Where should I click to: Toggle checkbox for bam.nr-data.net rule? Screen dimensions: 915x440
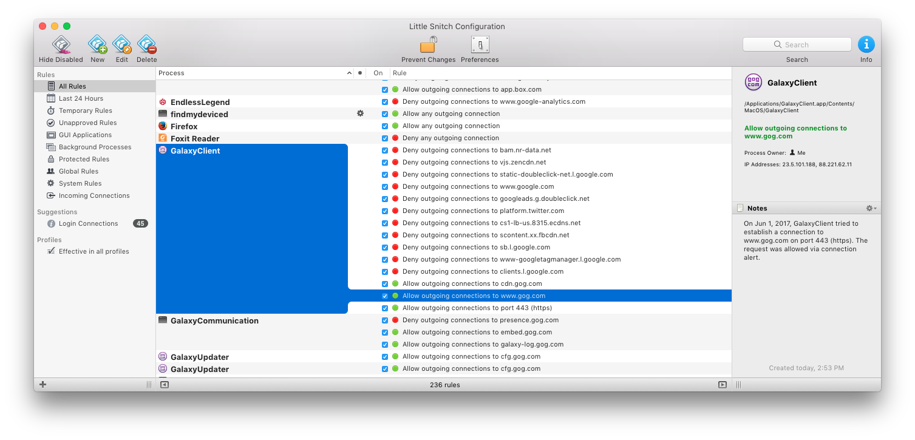(385, 151)
